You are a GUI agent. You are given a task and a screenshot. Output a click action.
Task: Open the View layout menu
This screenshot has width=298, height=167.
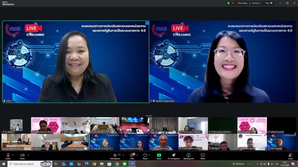[x=269, y=3]
